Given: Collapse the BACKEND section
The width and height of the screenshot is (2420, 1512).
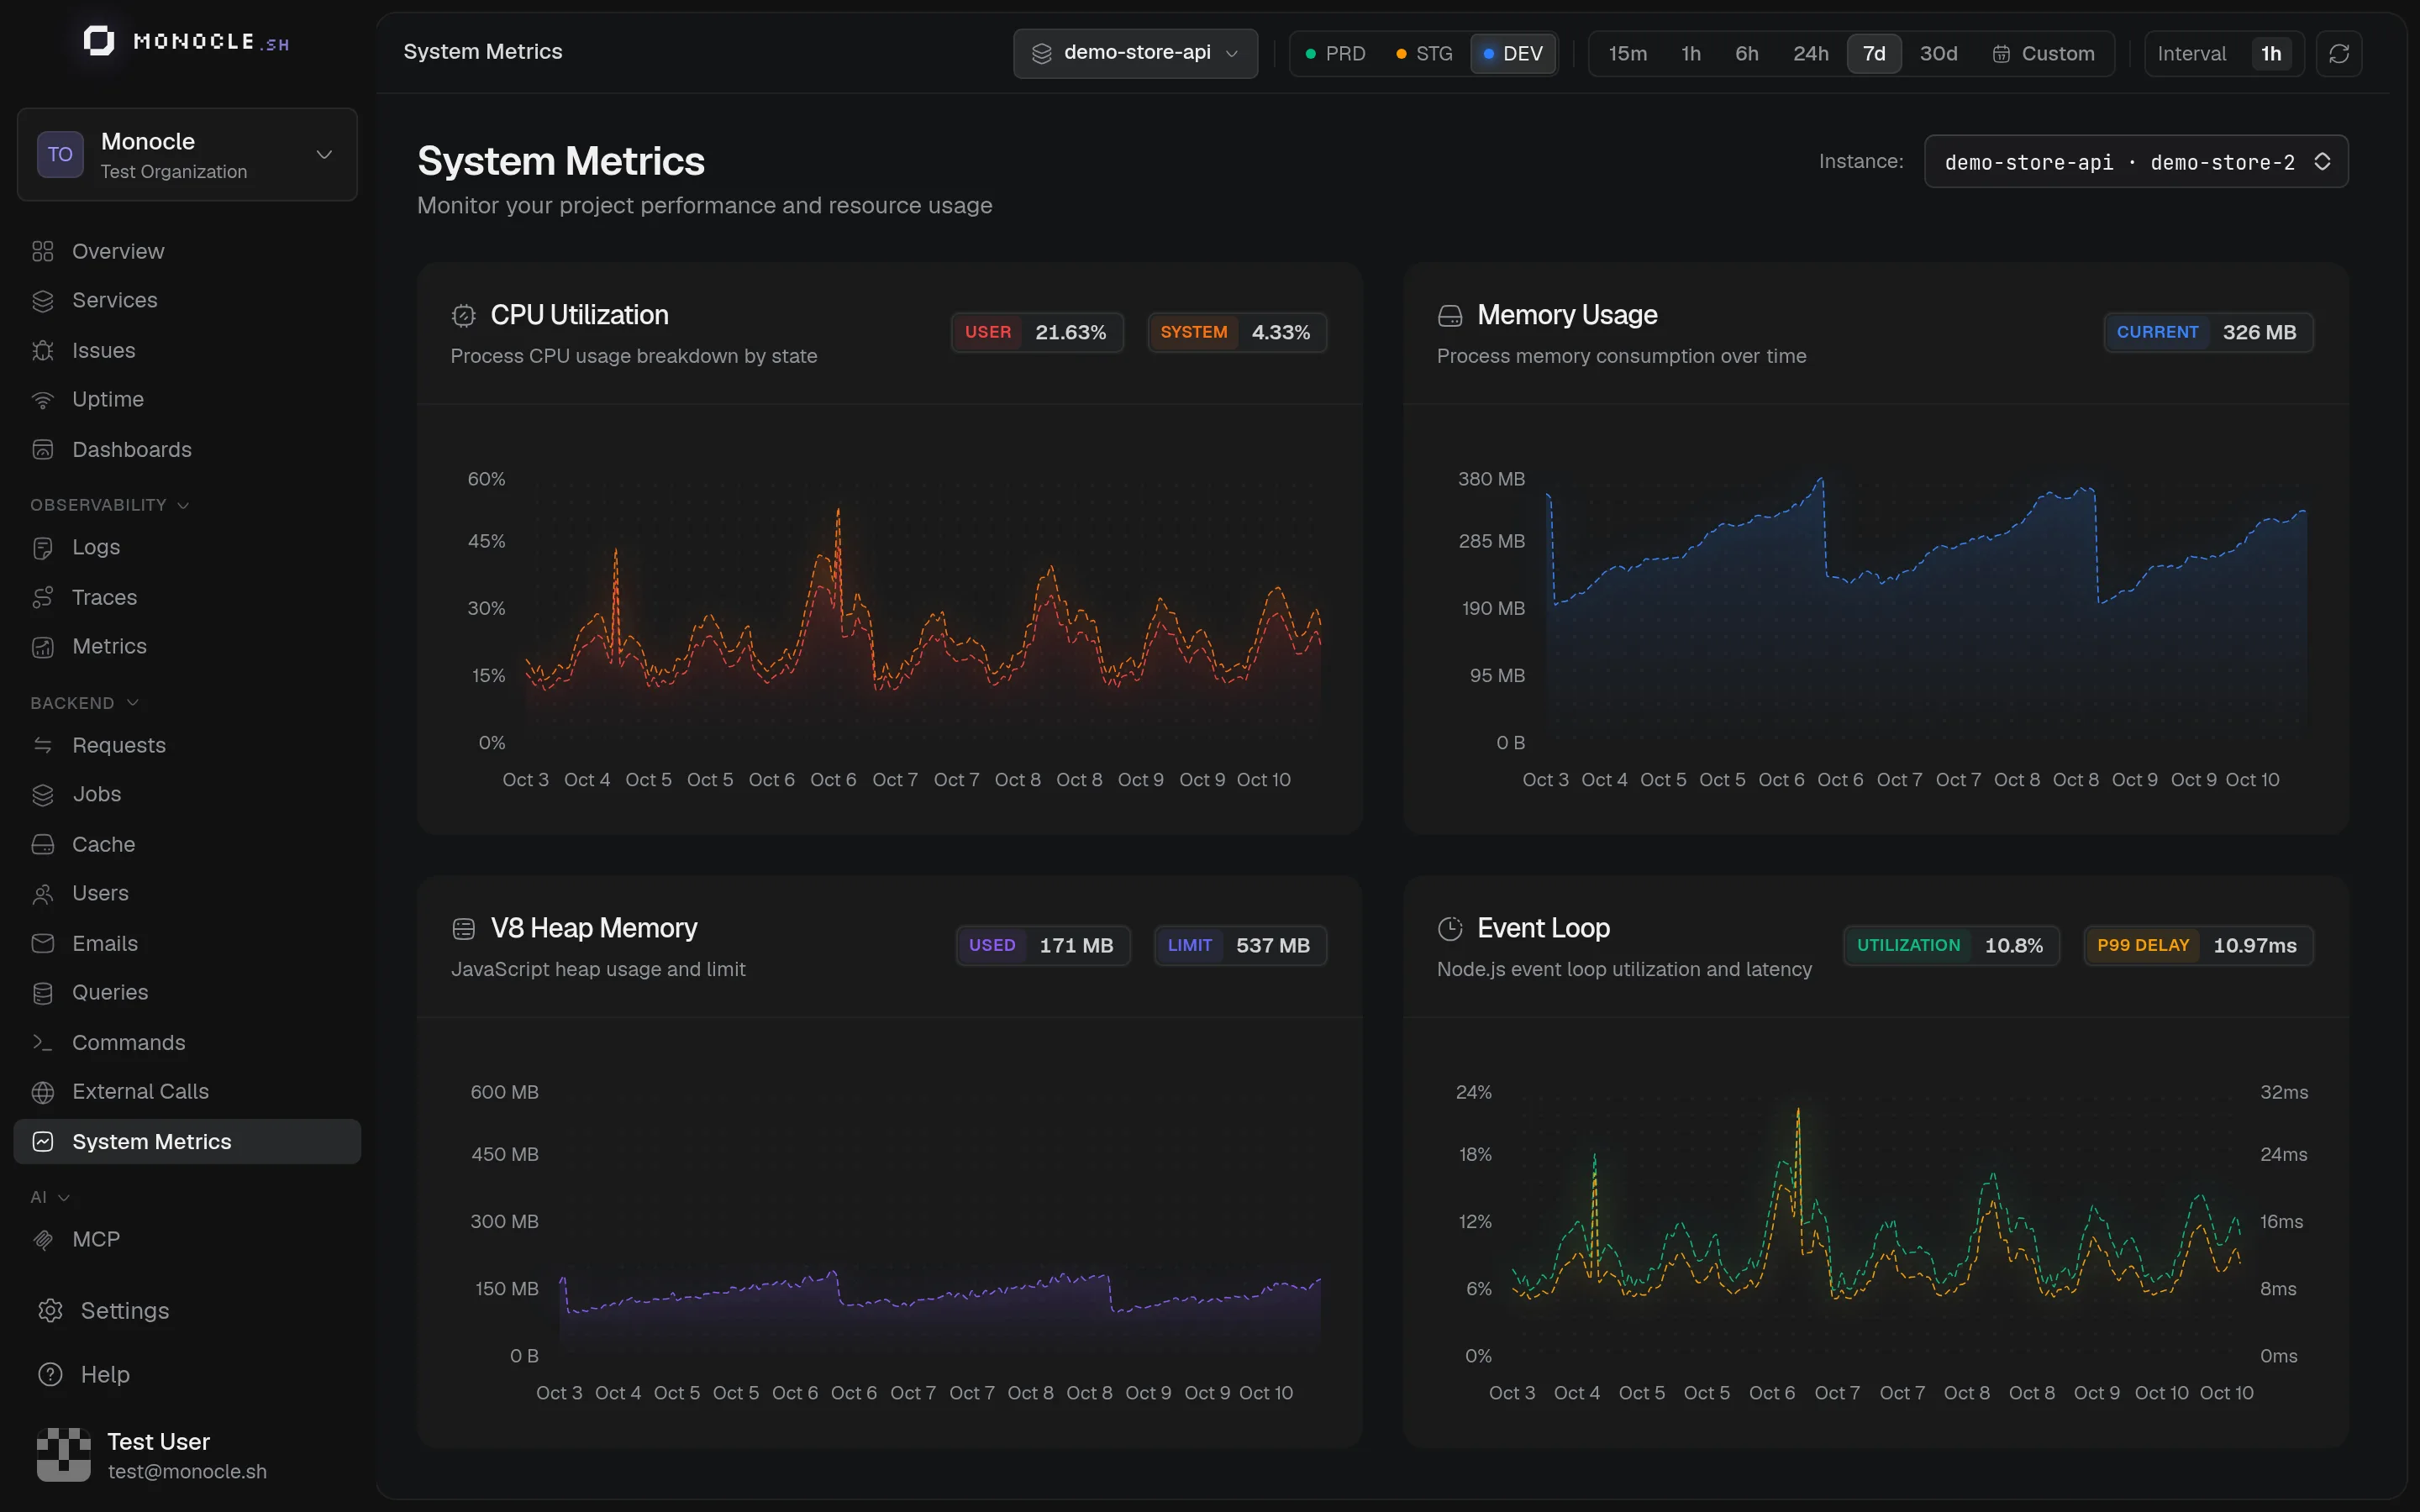Looking at the screenshot, I should click(84, 704).
